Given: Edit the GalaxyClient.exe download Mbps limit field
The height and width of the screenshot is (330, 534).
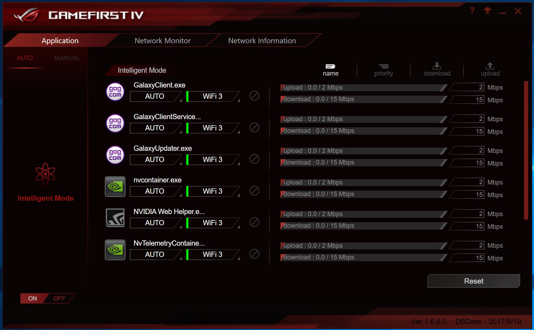Looking at the screenshot, I should 467,100.
